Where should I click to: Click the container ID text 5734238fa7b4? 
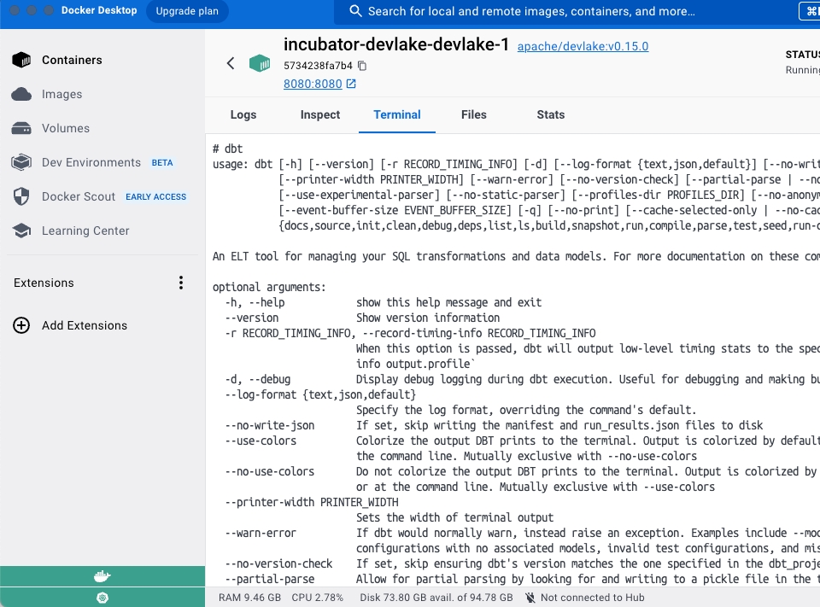(318, 66)
